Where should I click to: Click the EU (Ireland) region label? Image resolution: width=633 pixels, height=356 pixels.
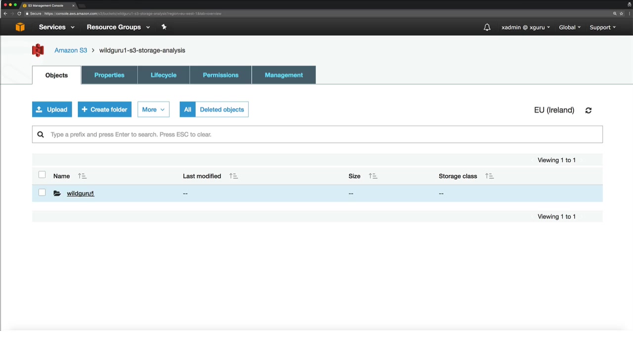coord(554,110)
